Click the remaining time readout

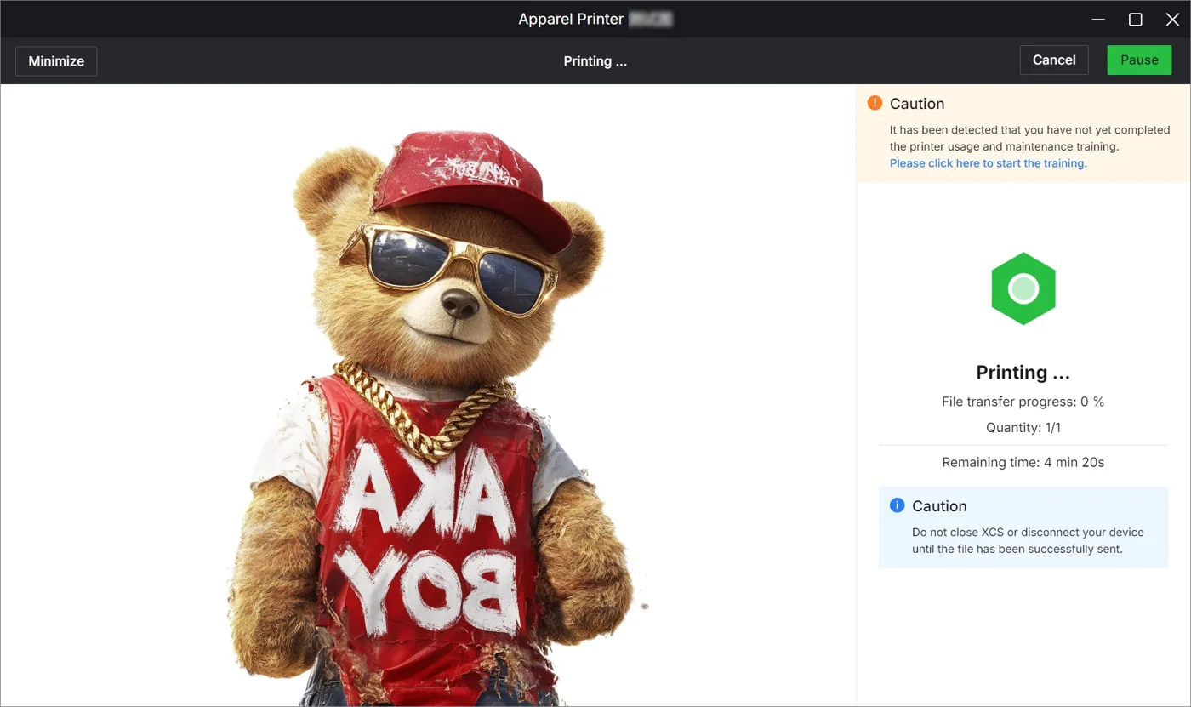[1023, 463]
